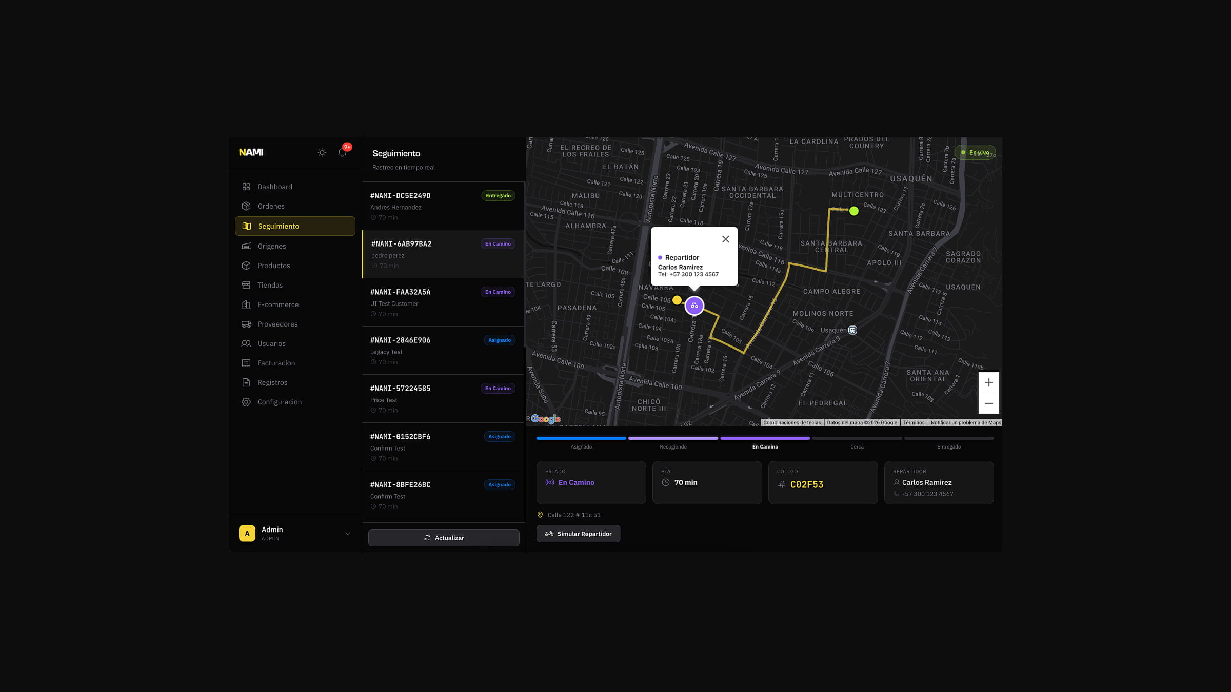Click the Configuracion gear icon
The image size is (1231, 692).
tap(246, 402)
